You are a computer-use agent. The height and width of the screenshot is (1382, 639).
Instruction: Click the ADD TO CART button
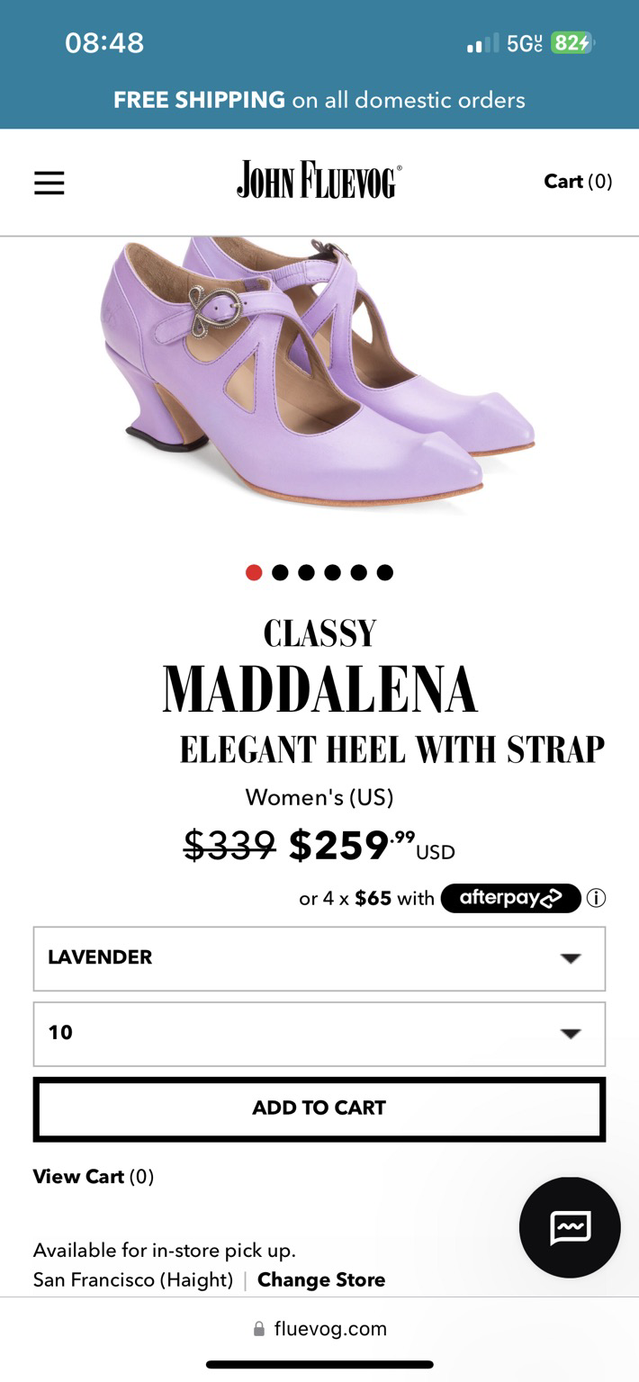(319, 1108)
